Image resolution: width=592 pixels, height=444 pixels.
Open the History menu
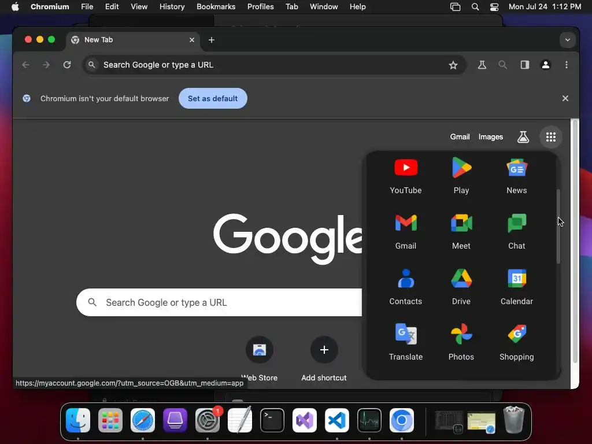click(172, 6)
